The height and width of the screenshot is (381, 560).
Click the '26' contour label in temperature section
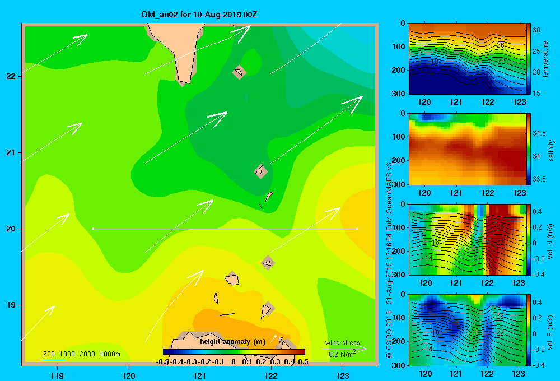pos(500,45)
